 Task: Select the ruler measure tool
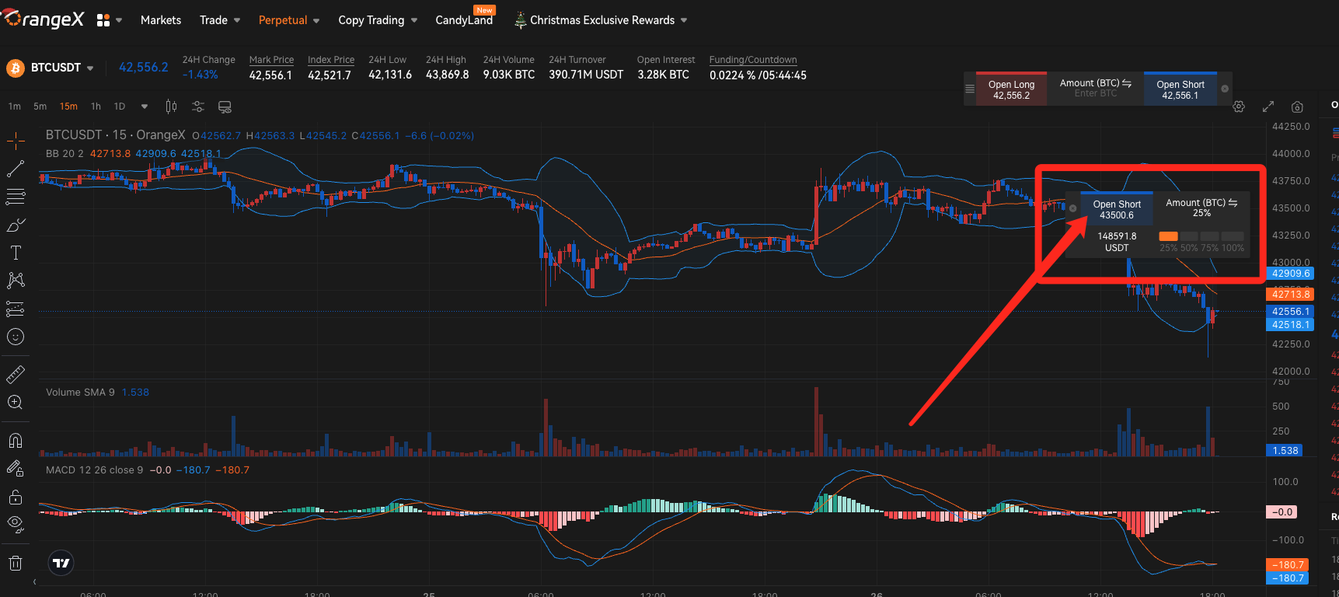pyautogui.click(x=16, y=374)
